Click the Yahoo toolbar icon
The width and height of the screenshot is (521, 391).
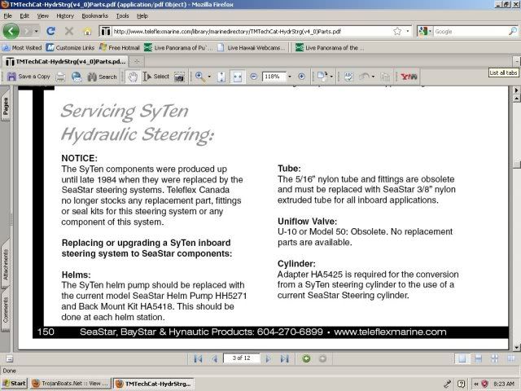(x=409, y=77)
